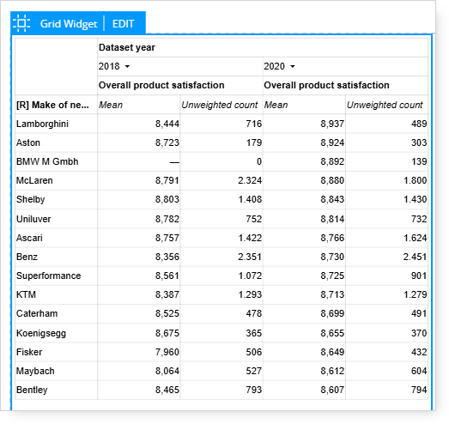Select the Superformance row label
This screenshot has height=424, width=449.
point(49,276)
